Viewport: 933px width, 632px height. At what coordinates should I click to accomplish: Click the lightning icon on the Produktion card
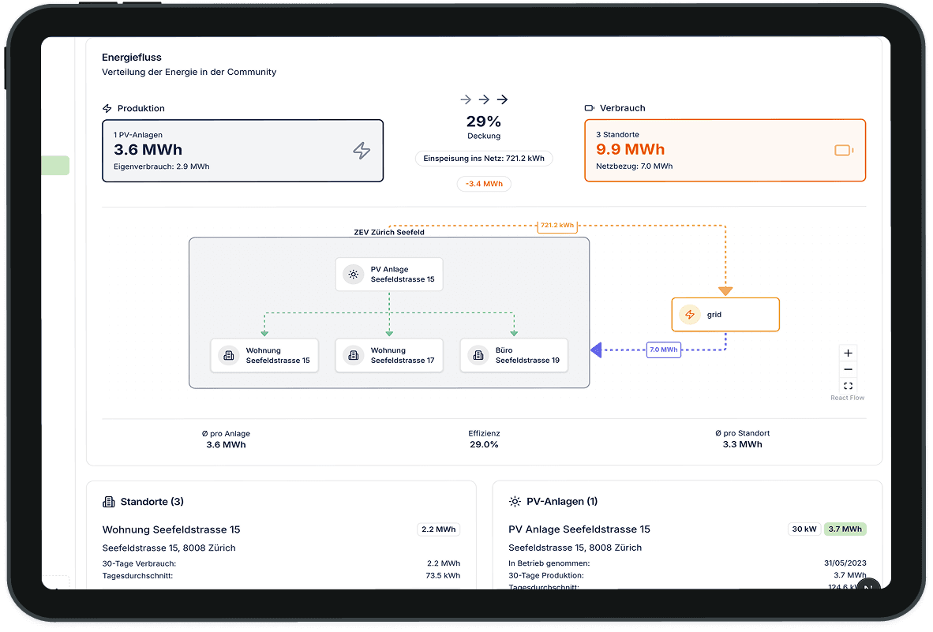pyautogui.click(x=361, y=150)
